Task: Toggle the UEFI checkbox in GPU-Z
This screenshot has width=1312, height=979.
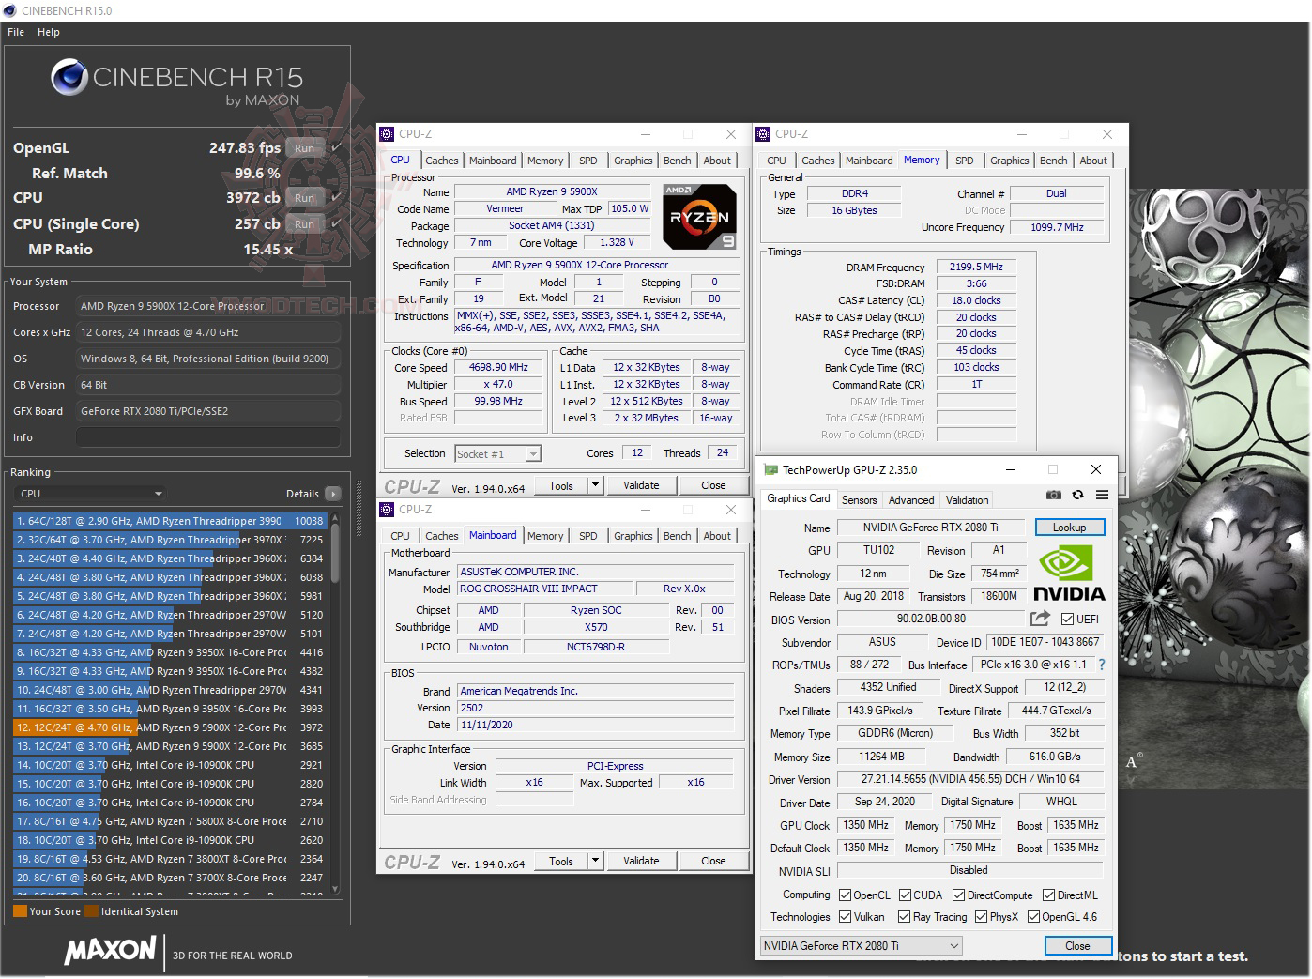Action: 1067,620
